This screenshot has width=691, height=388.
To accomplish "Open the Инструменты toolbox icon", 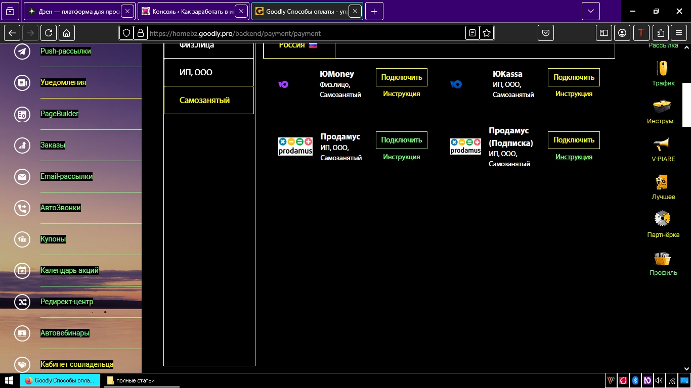I will pyautogui.click(x=663, y=107).
